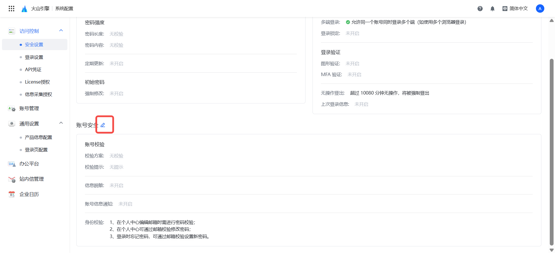Screen dimensions: 555x253
Task: Click identity rule 2 about changing password
Action: [x=150, y=229]
